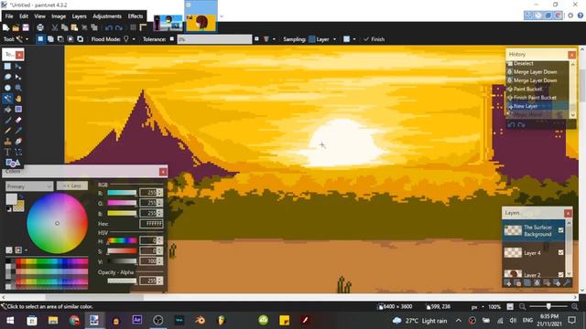The width and height of the screenshot is (586, 329).
Task: Choose Invert xor selection mode
Action: (x=81, y=39)
